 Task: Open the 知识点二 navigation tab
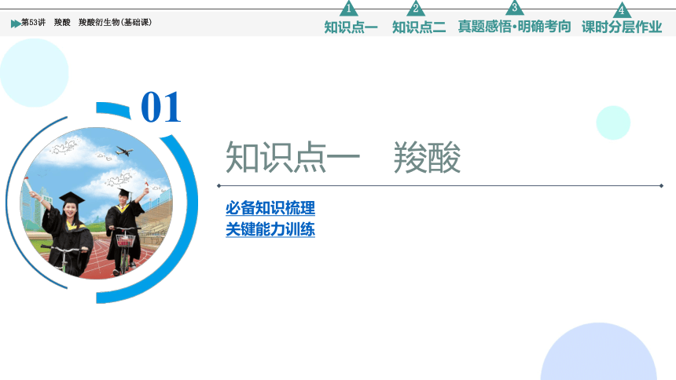[419, 27]
